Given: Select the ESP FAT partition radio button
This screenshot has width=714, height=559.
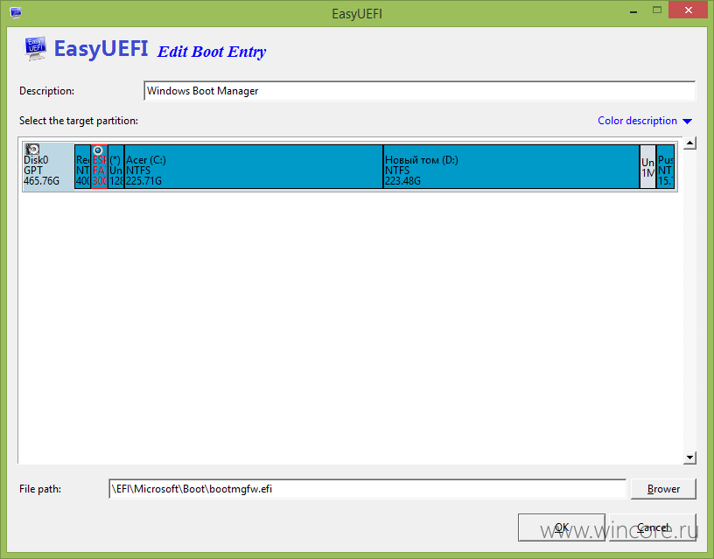Looking at the screenshot, I should [98, 150].
